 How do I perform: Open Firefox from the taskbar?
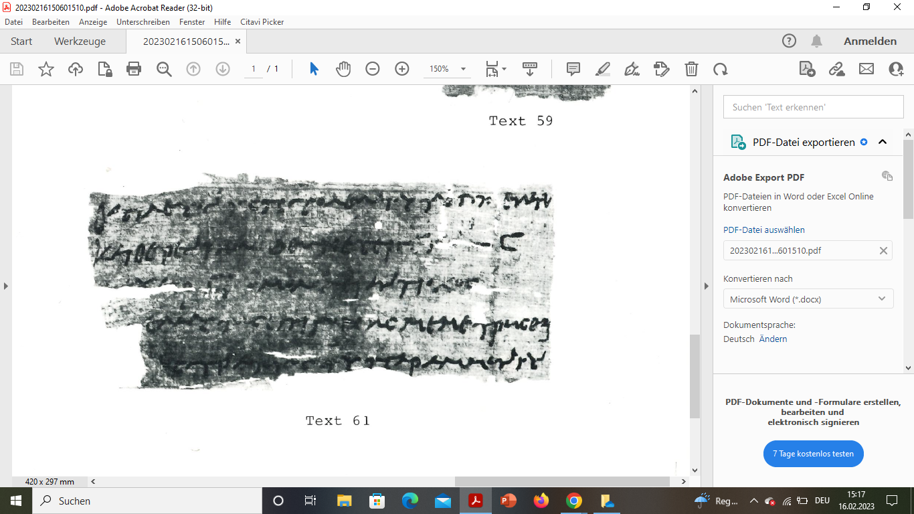coord(541,501)
